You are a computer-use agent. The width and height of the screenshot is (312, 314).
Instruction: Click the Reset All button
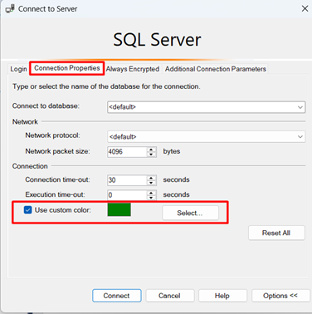coord(276,233)
